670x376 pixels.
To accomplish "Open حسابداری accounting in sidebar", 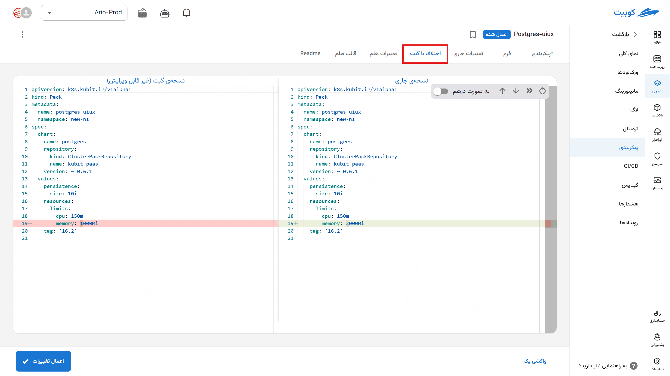I will 657,315.
